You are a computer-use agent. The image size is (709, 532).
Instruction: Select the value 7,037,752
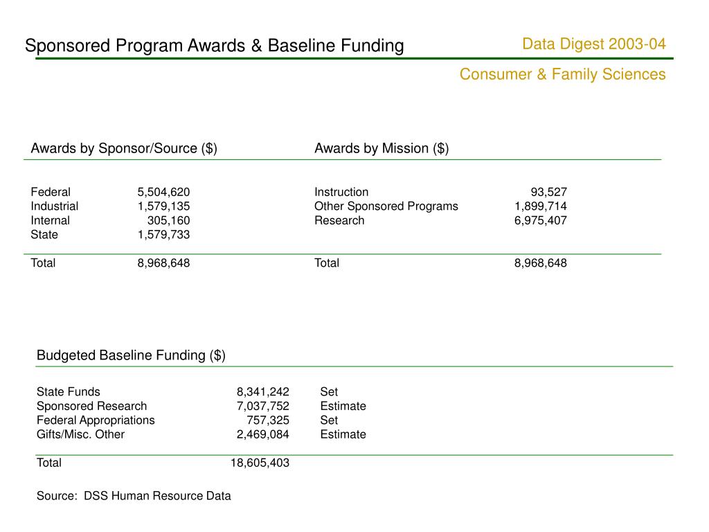click(x=263, y=406)
